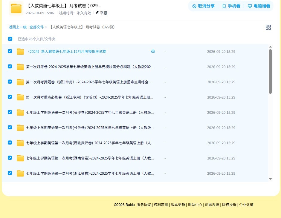
Task: Uncheck the 湖北武汉卷 folder checkbox
Action: pyautogui.click(x=10, y=142)
